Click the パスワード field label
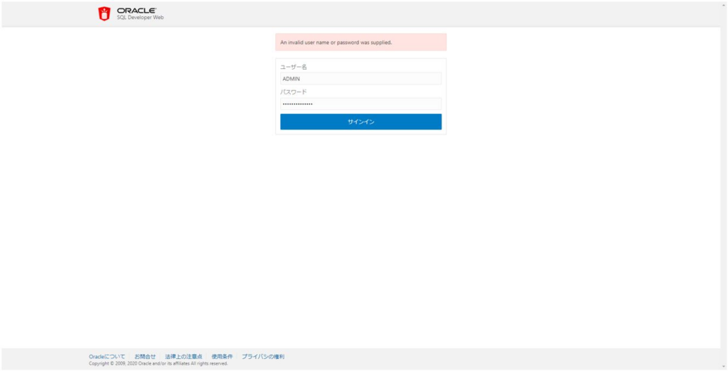The image size is (728, 371). tap(294, 92)
